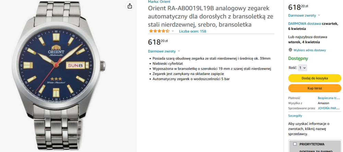The image size is (343, 152).
Task: Click the Darmowe zwroty link below main price
Action: [162, 51]
